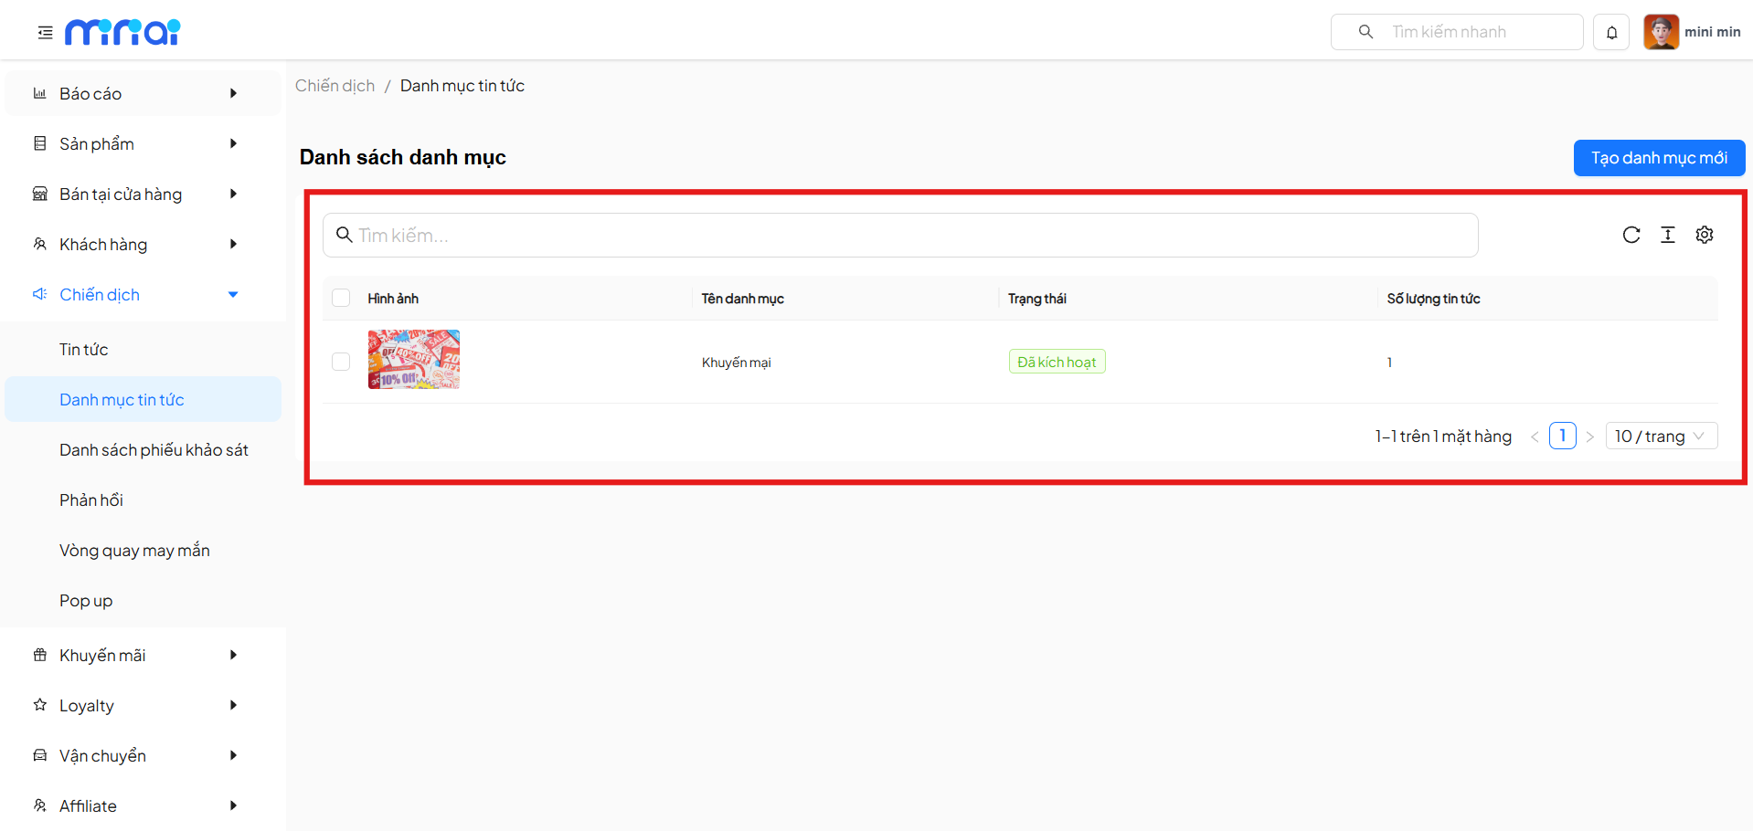
Task: Click the mini min user avatar
Action: pos(1661,32)
